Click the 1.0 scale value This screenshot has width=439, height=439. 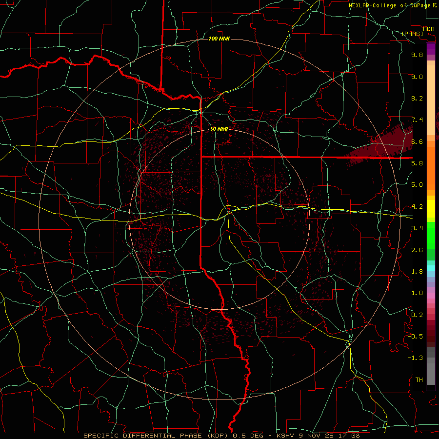pos(417,293)
